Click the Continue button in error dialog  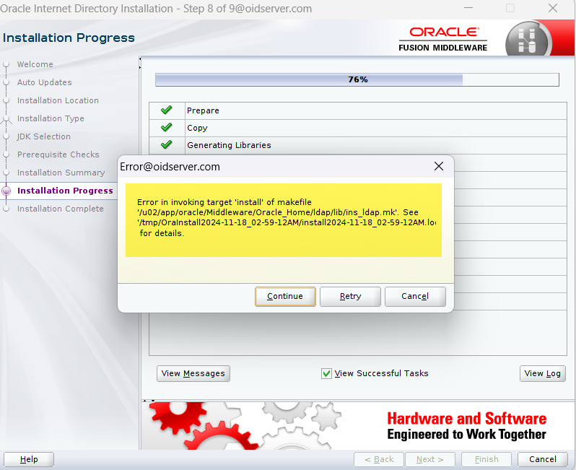285,296
